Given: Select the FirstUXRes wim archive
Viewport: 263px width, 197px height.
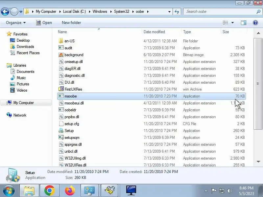Looking at the screenshot, I should pyautogui.click(x=152, y=89).
